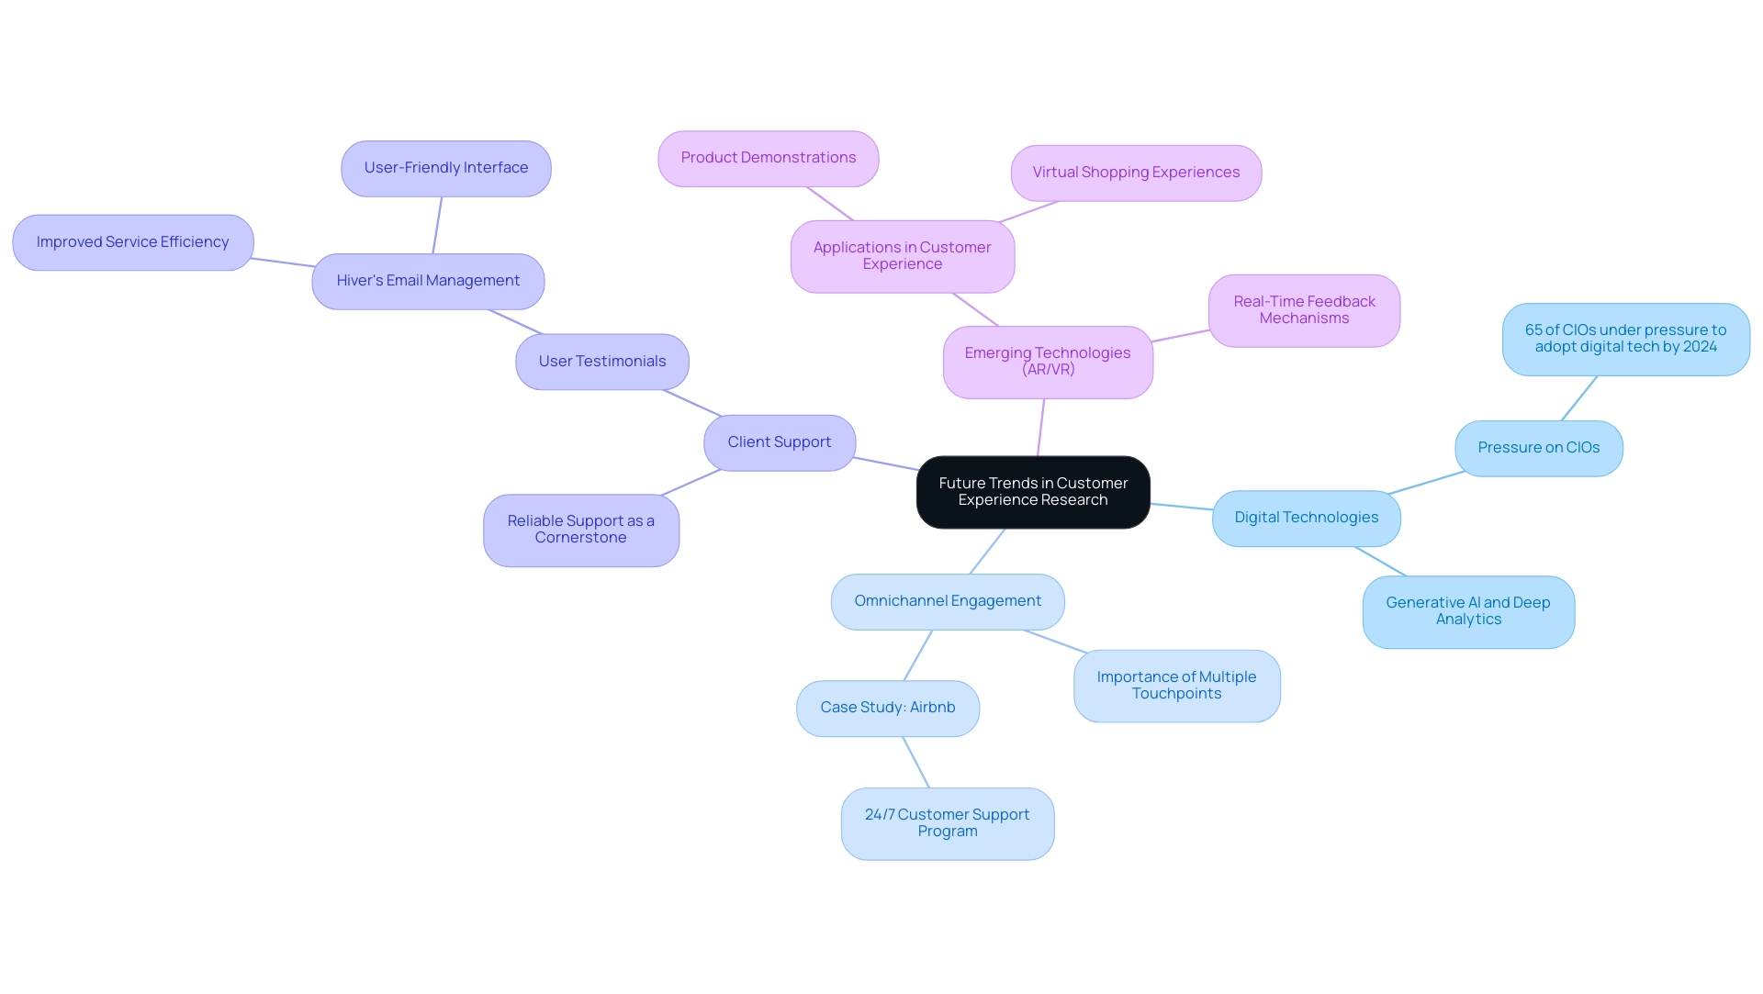Viewport: 1763px width, 994px height.
Task: Select the 'Pressure on CIOs' node
Action: pos(1539,447)
